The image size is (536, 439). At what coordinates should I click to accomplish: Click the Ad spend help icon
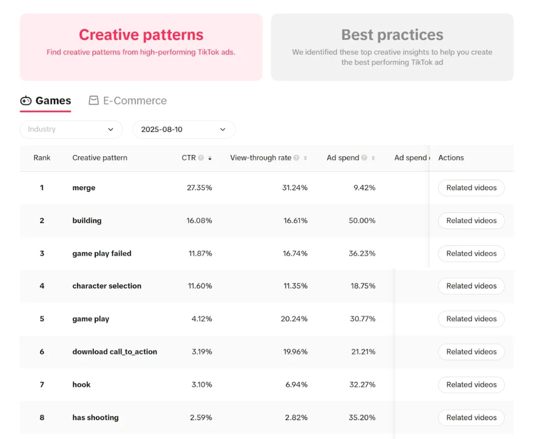(364, 158)
